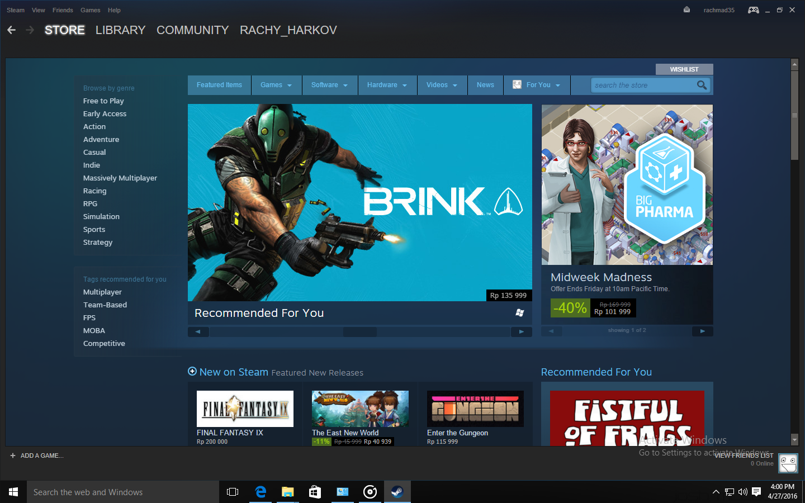805x503 pixels.
Task: Browse the Massively Multiplayer genre
Action: point(120,178)
